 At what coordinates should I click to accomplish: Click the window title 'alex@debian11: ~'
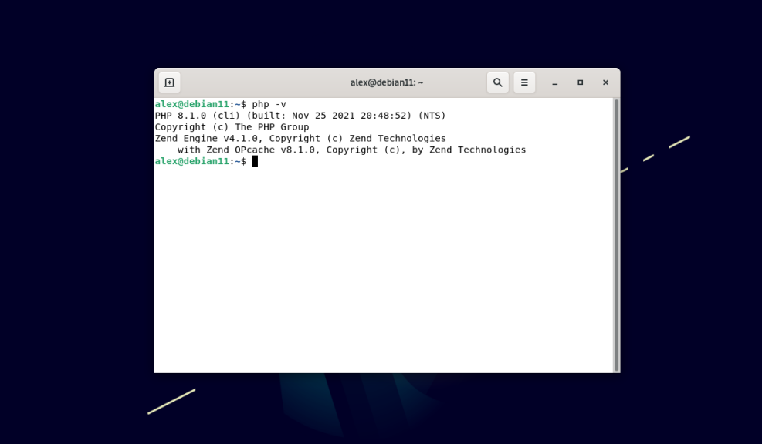coord(387,82)
